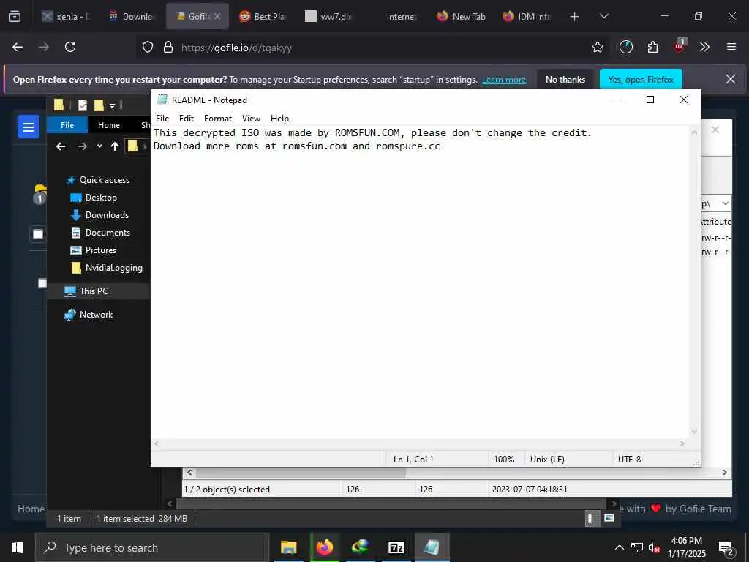Open 7-Zip from the taskbar
Image resolution: width=749 pixels, height=562 pixels.
tap(396, 547)
